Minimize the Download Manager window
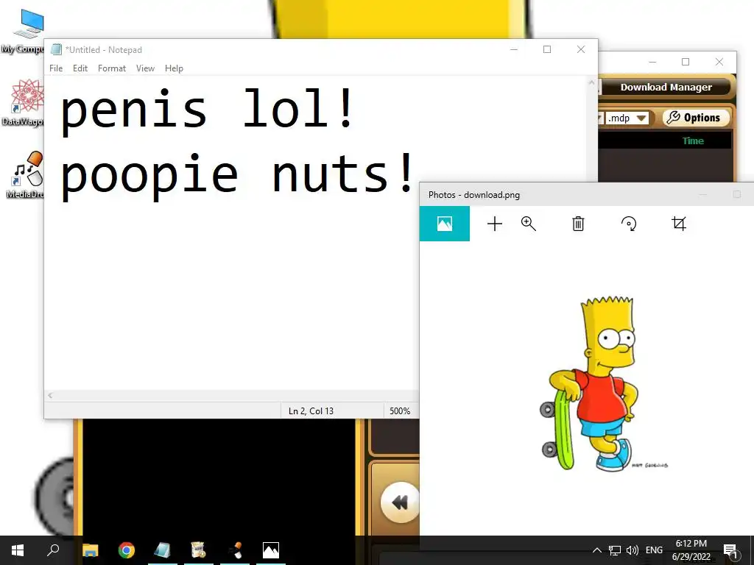 (x=652, y=62)
